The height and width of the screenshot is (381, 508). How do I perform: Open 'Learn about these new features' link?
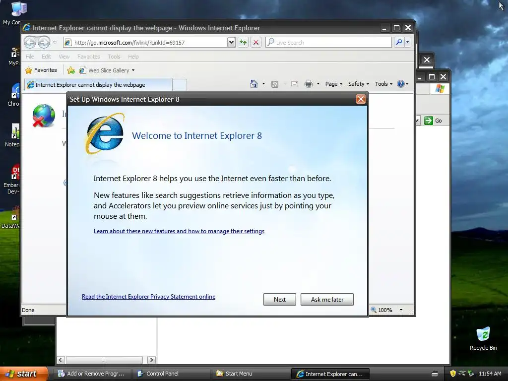click(x=179, y=231)
